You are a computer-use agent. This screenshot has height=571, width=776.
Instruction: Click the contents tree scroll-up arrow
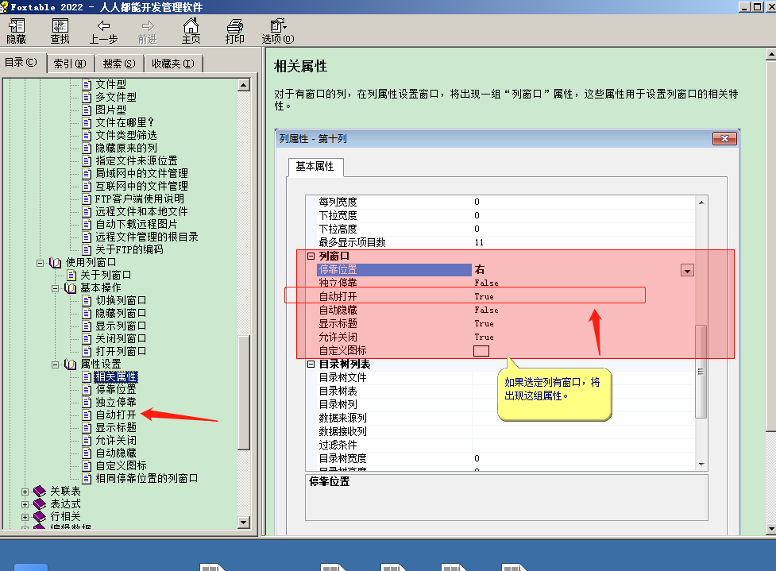(x=244, y=85)
